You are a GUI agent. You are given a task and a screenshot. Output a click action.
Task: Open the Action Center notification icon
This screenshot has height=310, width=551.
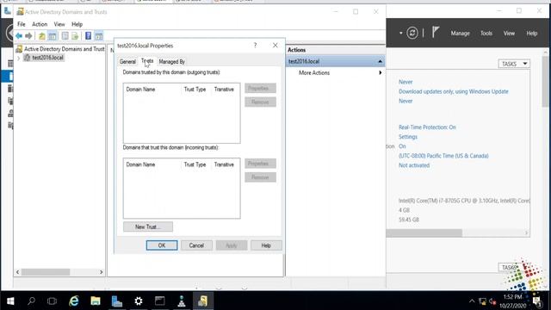[x=536, y=301]
